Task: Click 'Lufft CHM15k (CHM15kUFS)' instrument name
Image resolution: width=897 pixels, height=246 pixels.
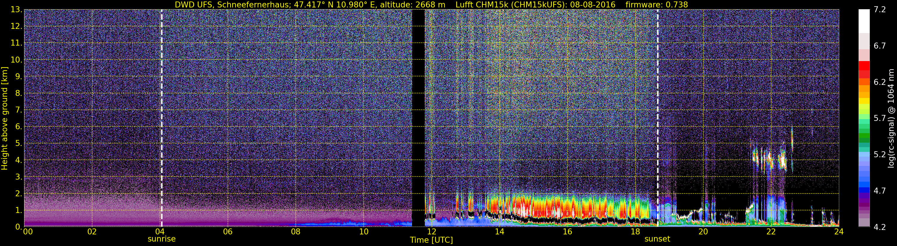Action: pyautogui.click(x=511, y=4)
